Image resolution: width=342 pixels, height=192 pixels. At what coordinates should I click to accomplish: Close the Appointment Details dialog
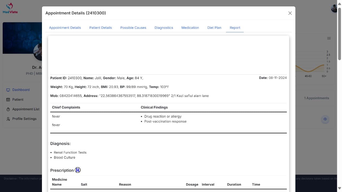tap(290, 13)
